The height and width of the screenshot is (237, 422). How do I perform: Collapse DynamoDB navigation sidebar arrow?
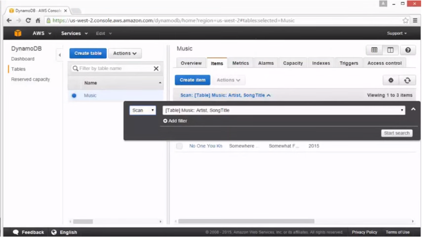[59, 55]
